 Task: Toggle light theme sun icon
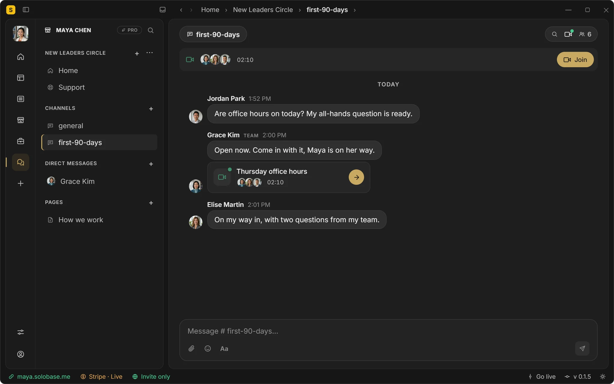point(603,376)
